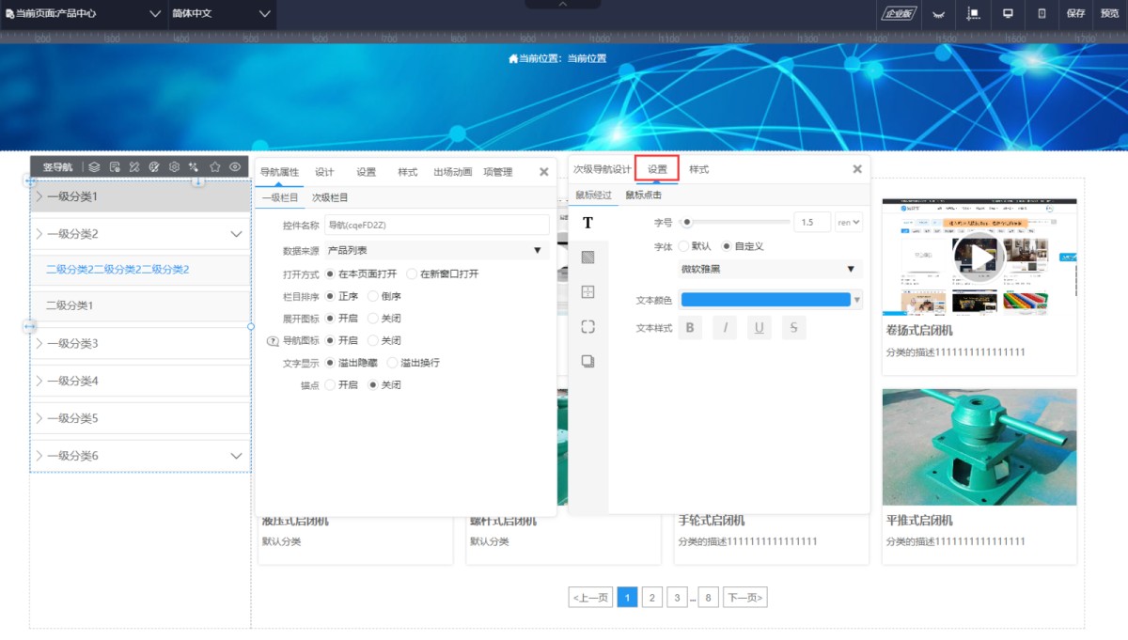Choose 倒序 for 栏目排序
This screenshot has height=640, width=1128.
tap(373, 296)
